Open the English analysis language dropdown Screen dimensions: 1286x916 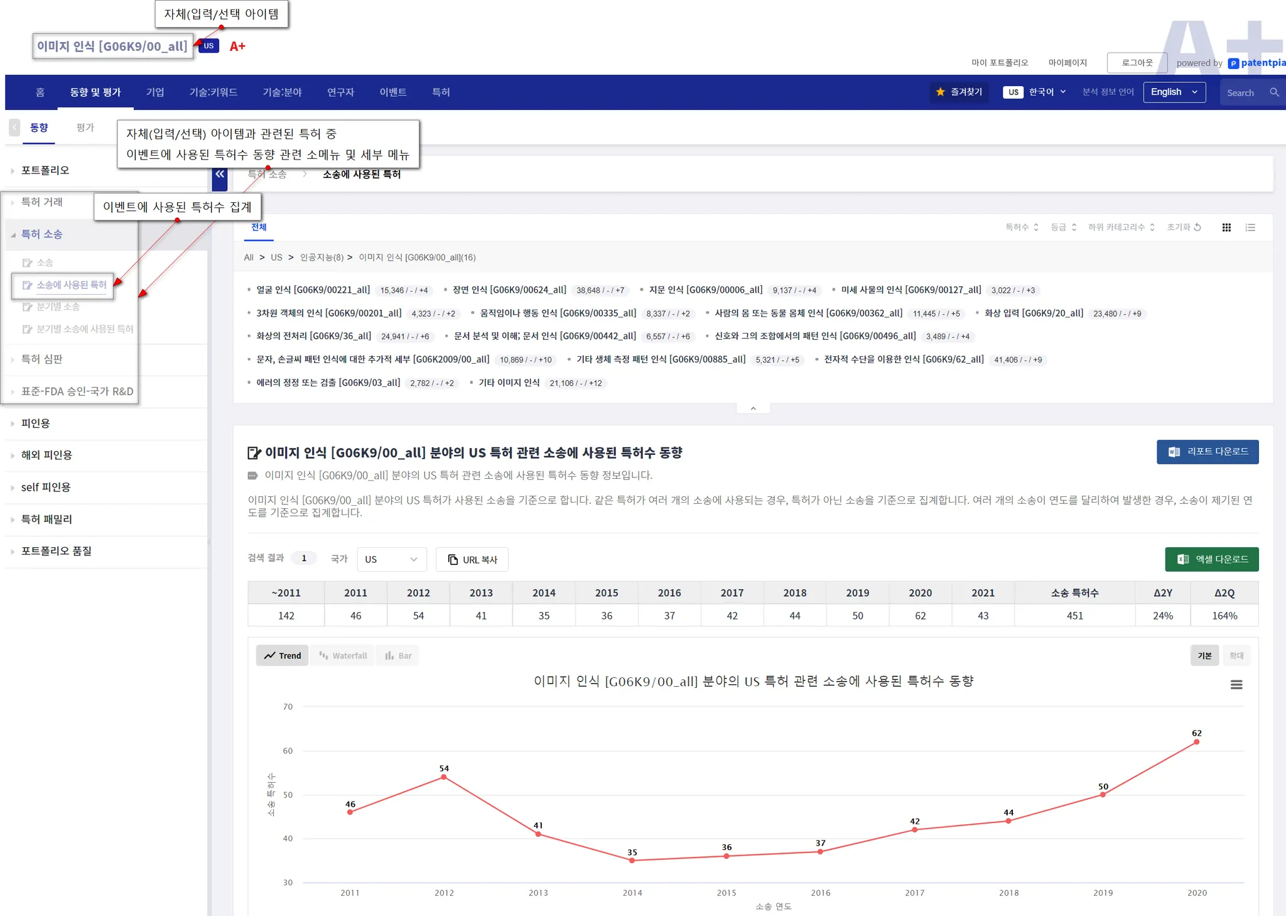coord(1174,92)
